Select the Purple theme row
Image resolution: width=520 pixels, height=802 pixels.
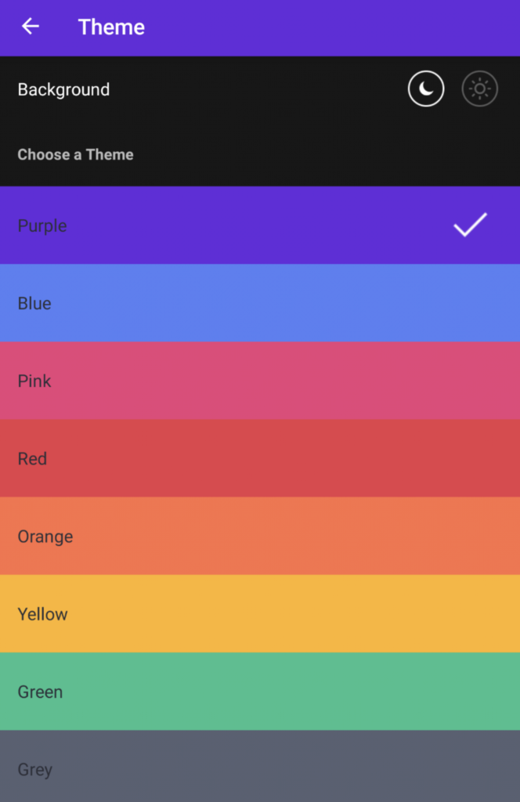[260, 225]
